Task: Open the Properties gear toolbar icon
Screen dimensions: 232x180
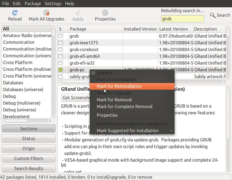Action: coord(105,13)
